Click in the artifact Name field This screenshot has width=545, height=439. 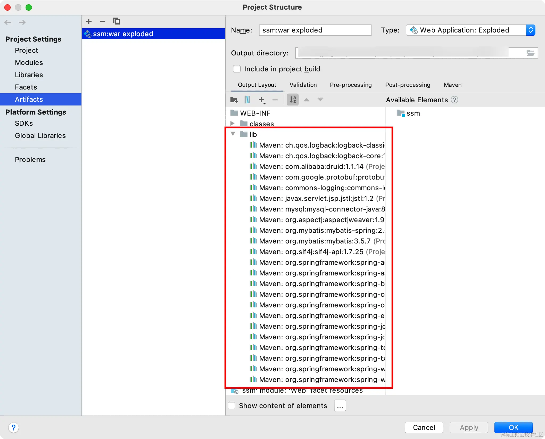click(315, 30)
